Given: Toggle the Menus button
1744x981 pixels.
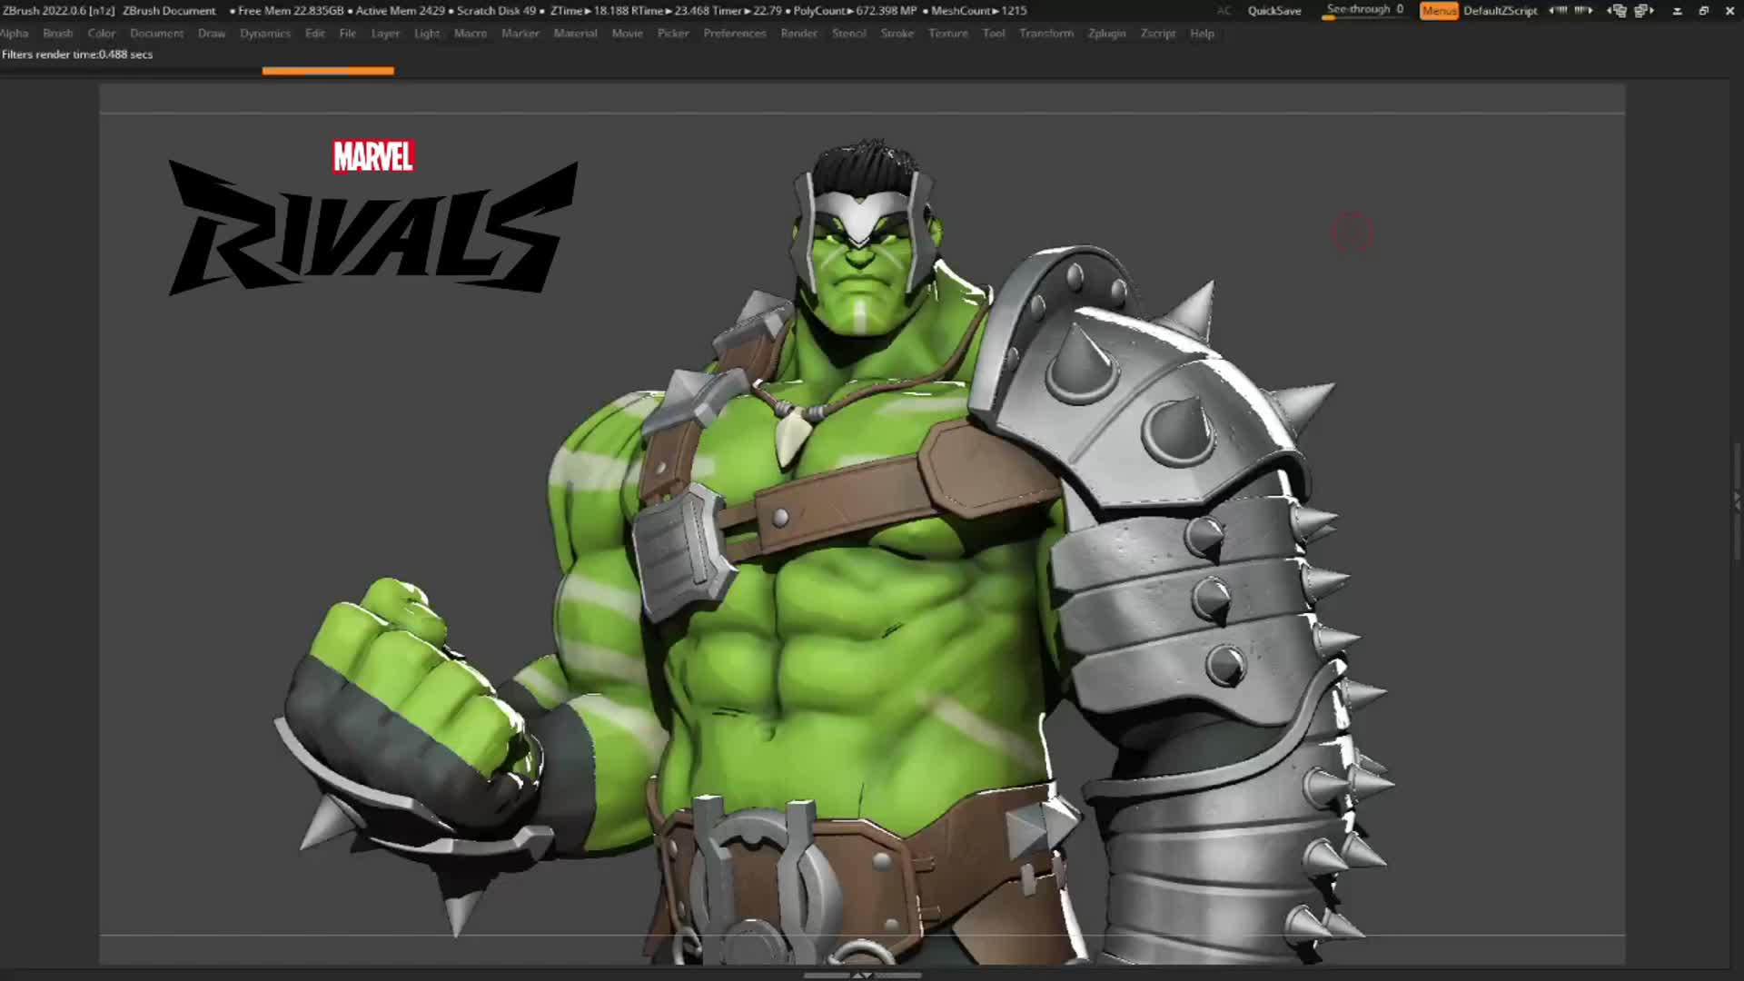Looking at the screenshot, I should (x=1439, y=11).
